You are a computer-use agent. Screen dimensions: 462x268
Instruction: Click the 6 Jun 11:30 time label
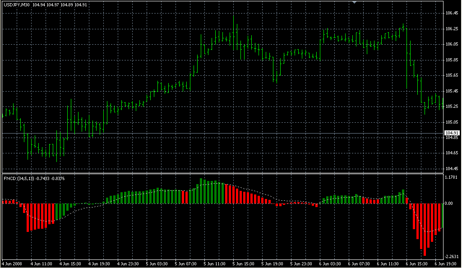(x=388, y=264)
